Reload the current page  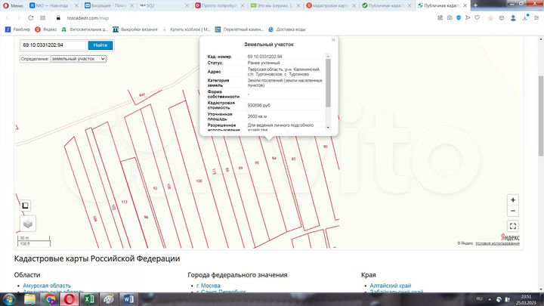click(x=31, y=17)
